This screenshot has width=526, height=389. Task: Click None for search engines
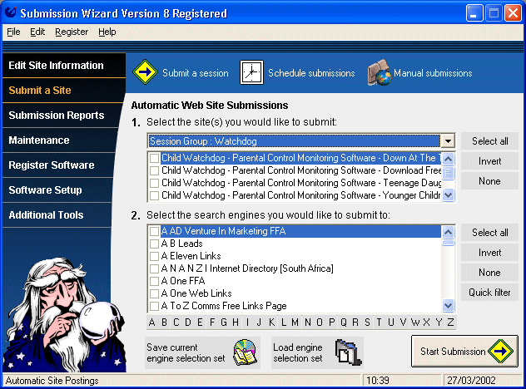(x=489, y=273)
